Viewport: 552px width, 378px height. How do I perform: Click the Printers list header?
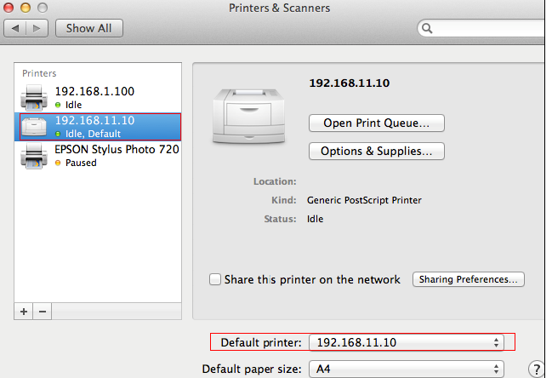click(x=39, y=73)
